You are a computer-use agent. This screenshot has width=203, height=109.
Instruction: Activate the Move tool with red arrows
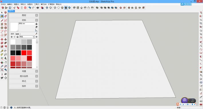(x=2, y=39)
